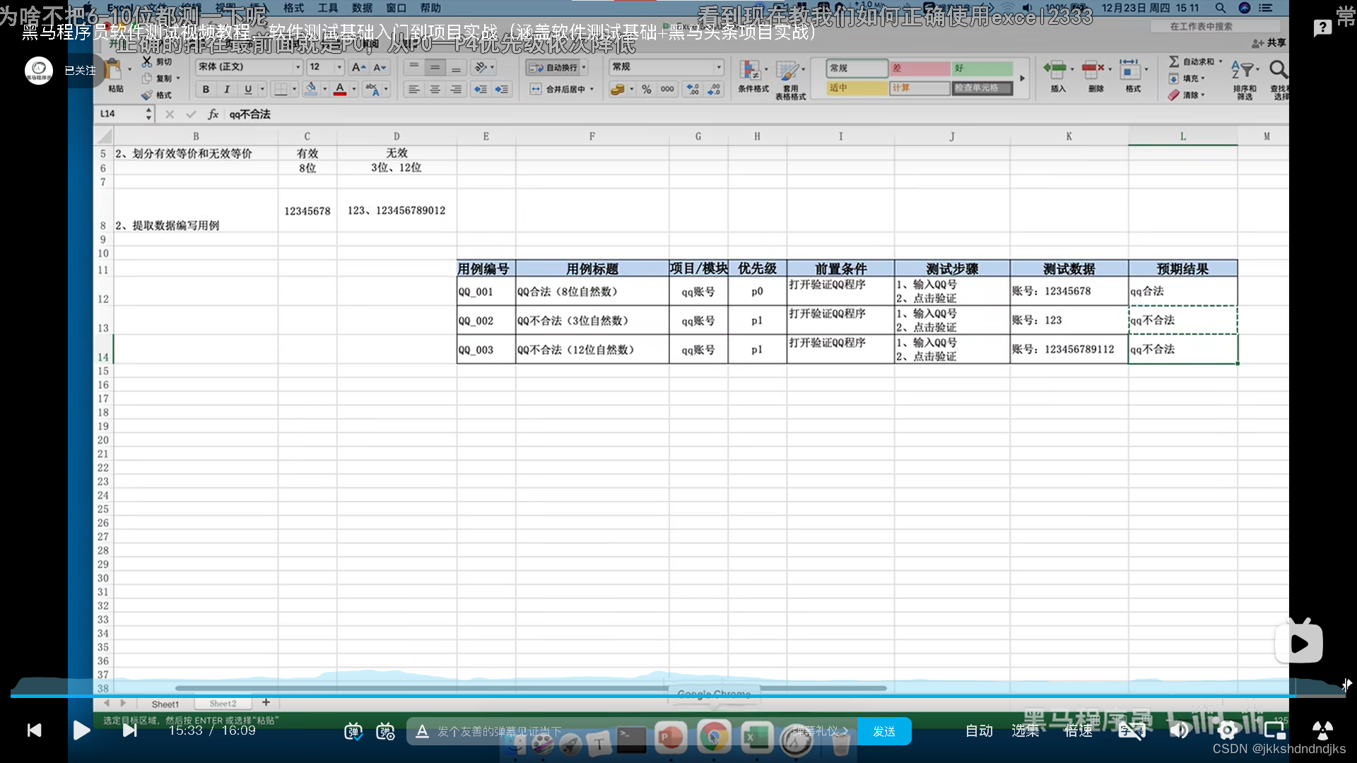
Task: Open the 数据 menu in menu bar
Action: click(362, 8)
